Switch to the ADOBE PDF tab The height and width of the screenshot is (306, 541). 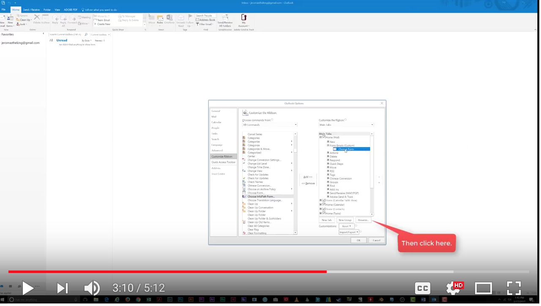click(x=71, y=9)
